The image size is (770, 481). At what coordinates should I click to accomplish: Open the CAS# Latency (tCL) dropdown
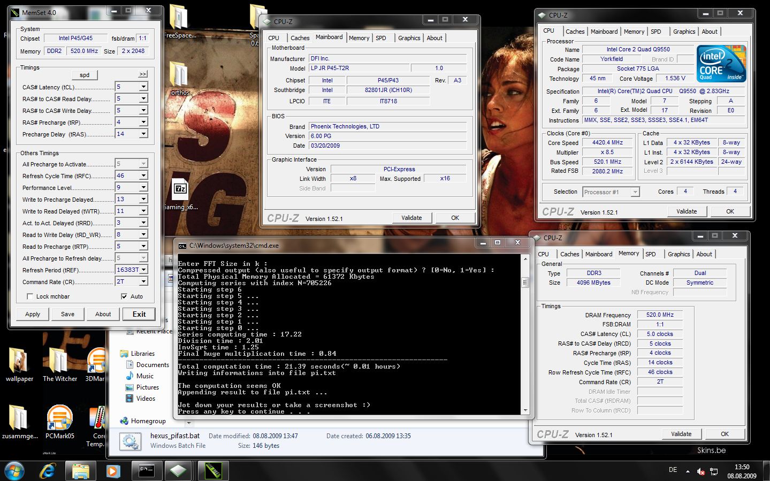pos(143,87)
